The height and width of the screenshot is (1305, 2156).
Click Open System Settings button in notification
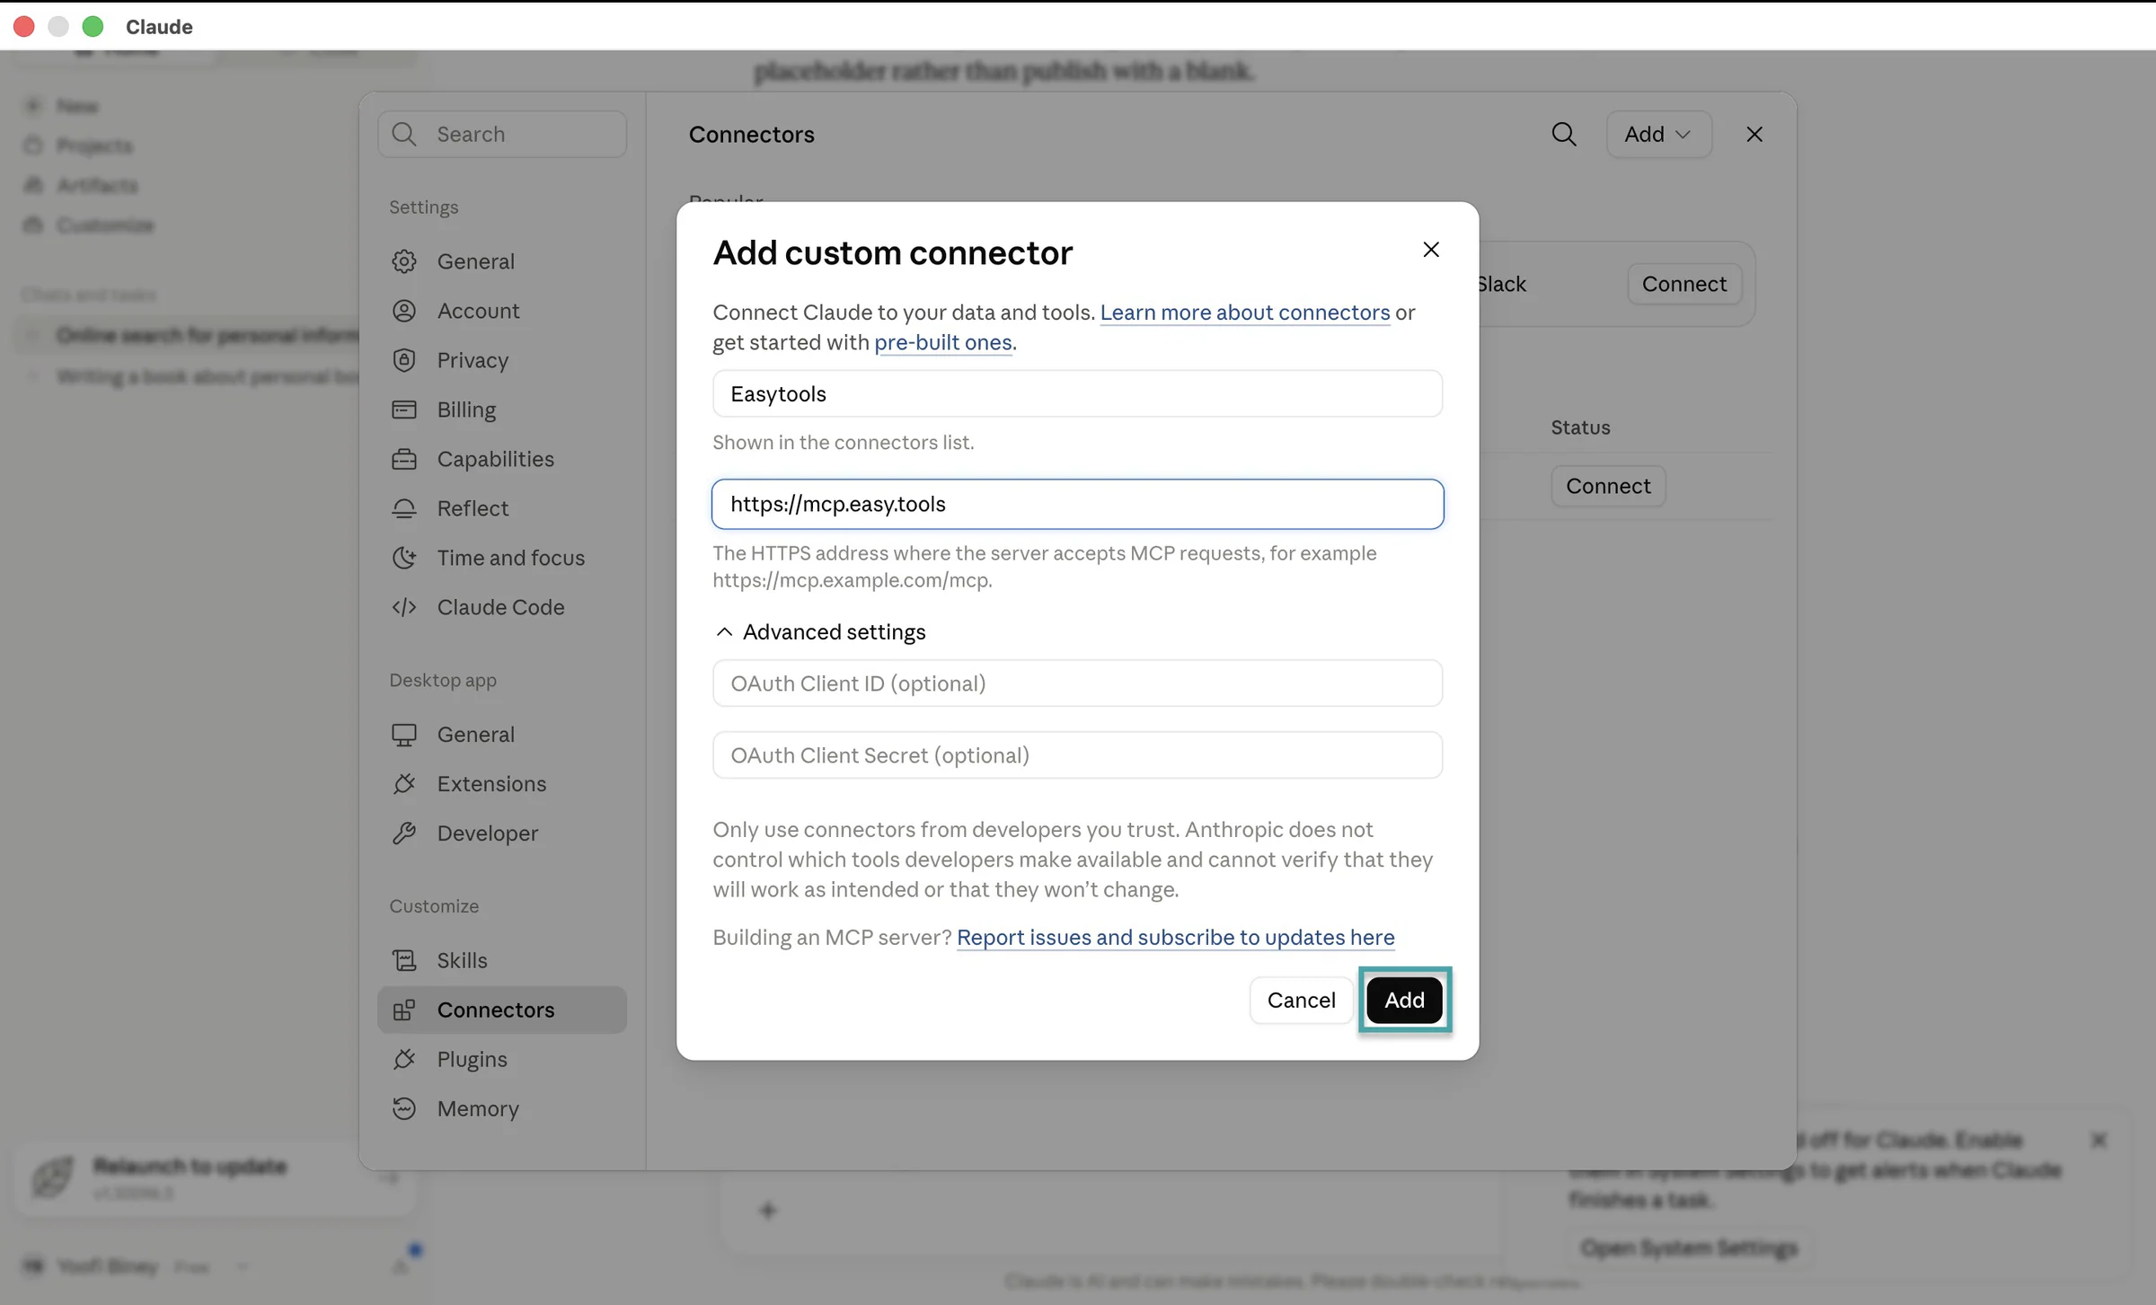[1689, 1248]
